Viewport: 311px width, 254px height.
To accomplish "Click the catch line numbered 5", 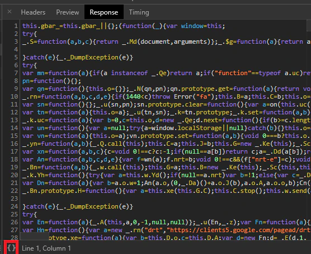I will (78, 57).
